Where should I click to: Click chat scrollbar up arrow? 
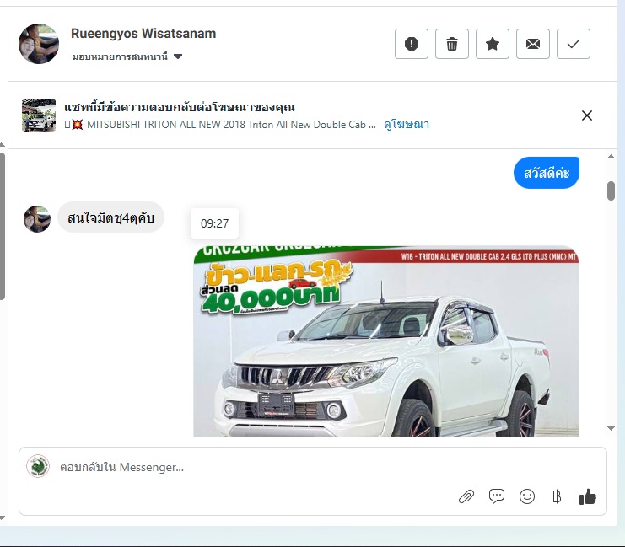point(611,157)
